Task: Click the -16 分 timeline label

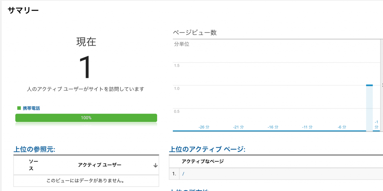Action: click(273, 127)
